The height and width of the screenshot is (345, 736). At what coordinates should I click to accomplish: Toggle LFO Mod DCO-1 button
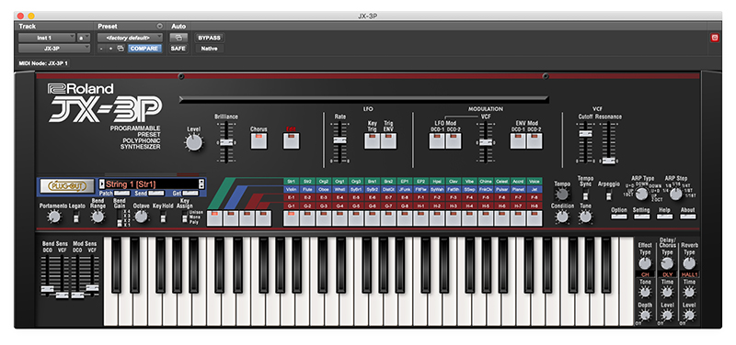pos(437,141)
